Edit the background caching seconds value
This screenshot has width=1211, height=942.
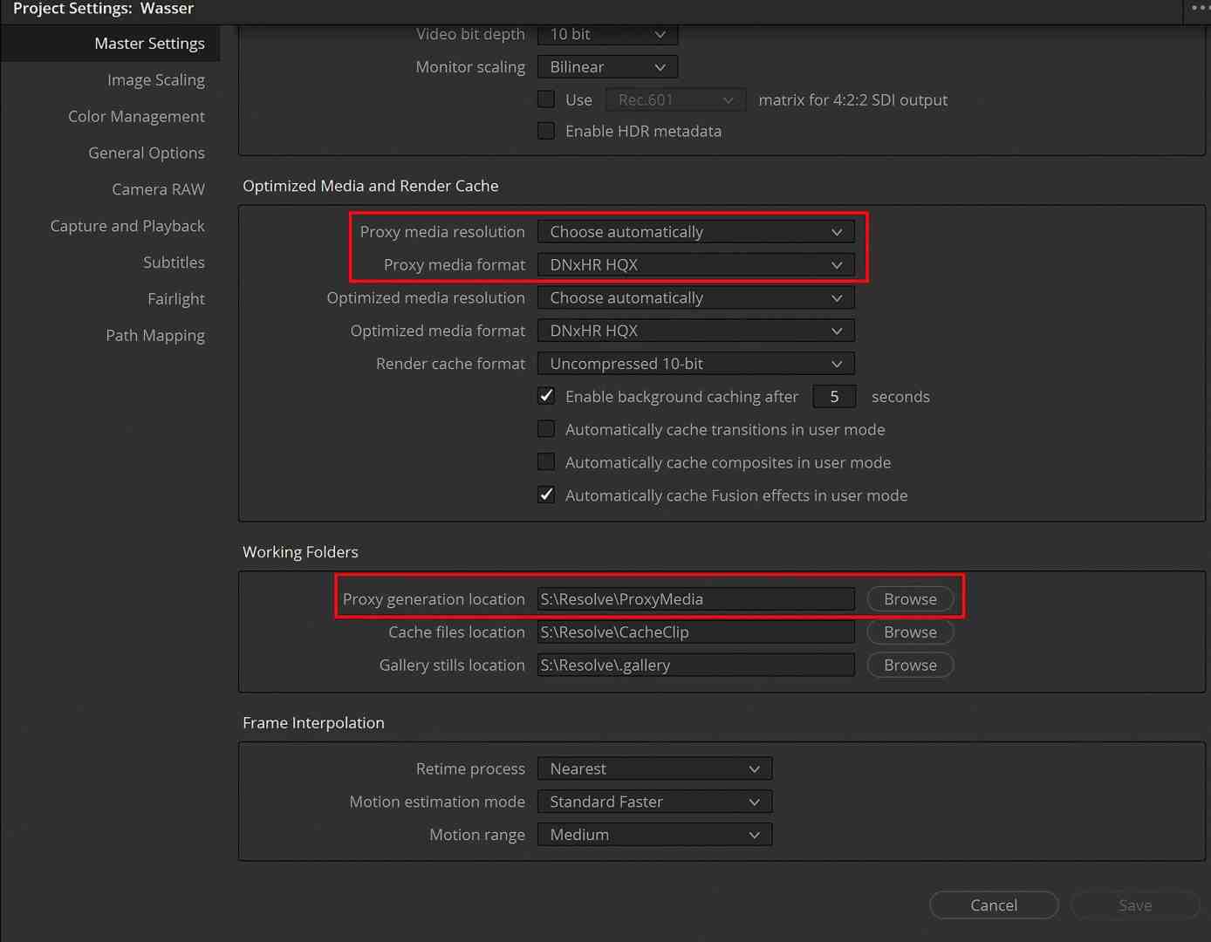[x=834, y=396]
